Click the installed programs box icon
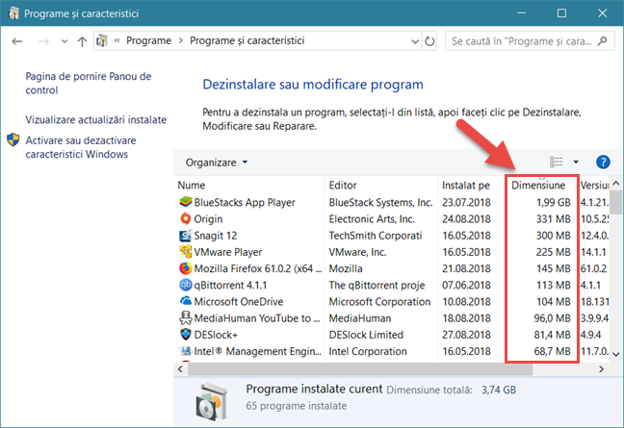 (x=211, y=401)
